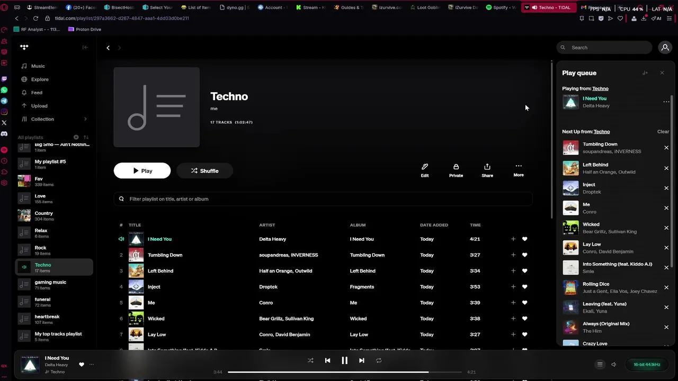Edit the Techno playlist

coord(425,170)
